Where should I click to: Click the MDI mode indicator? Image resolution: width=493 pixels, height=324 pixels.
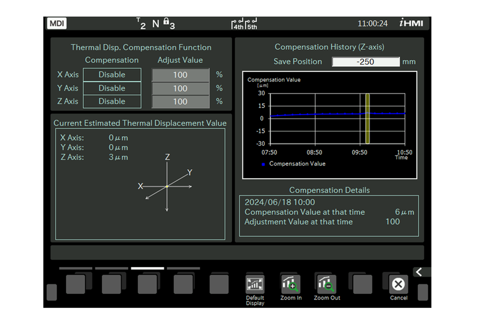pyautogui.click(x=57, y=23)
